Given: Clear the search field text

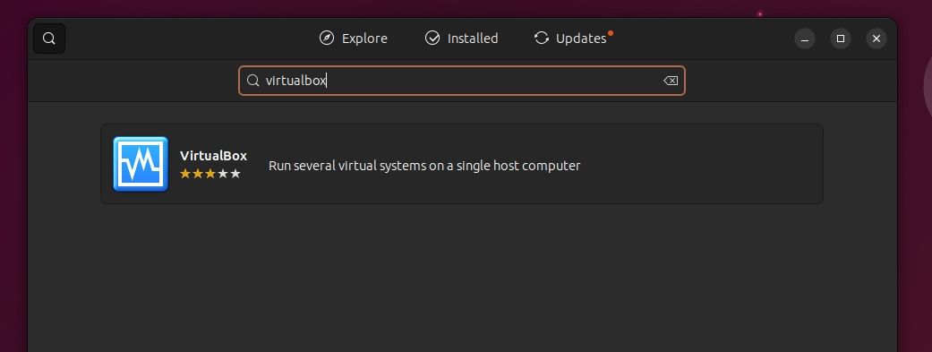Looking at the screenshot, I should tap(671, 81).
